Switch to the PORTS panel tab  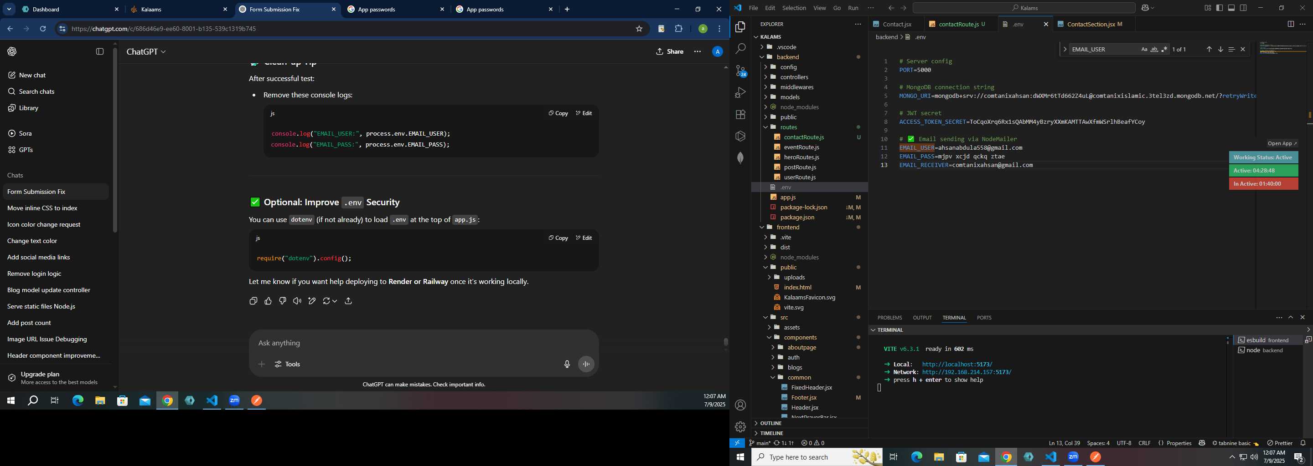(x=984, y=318)
